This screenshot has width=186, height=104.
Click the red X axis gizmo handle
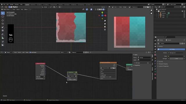click(x=105, y=15)
